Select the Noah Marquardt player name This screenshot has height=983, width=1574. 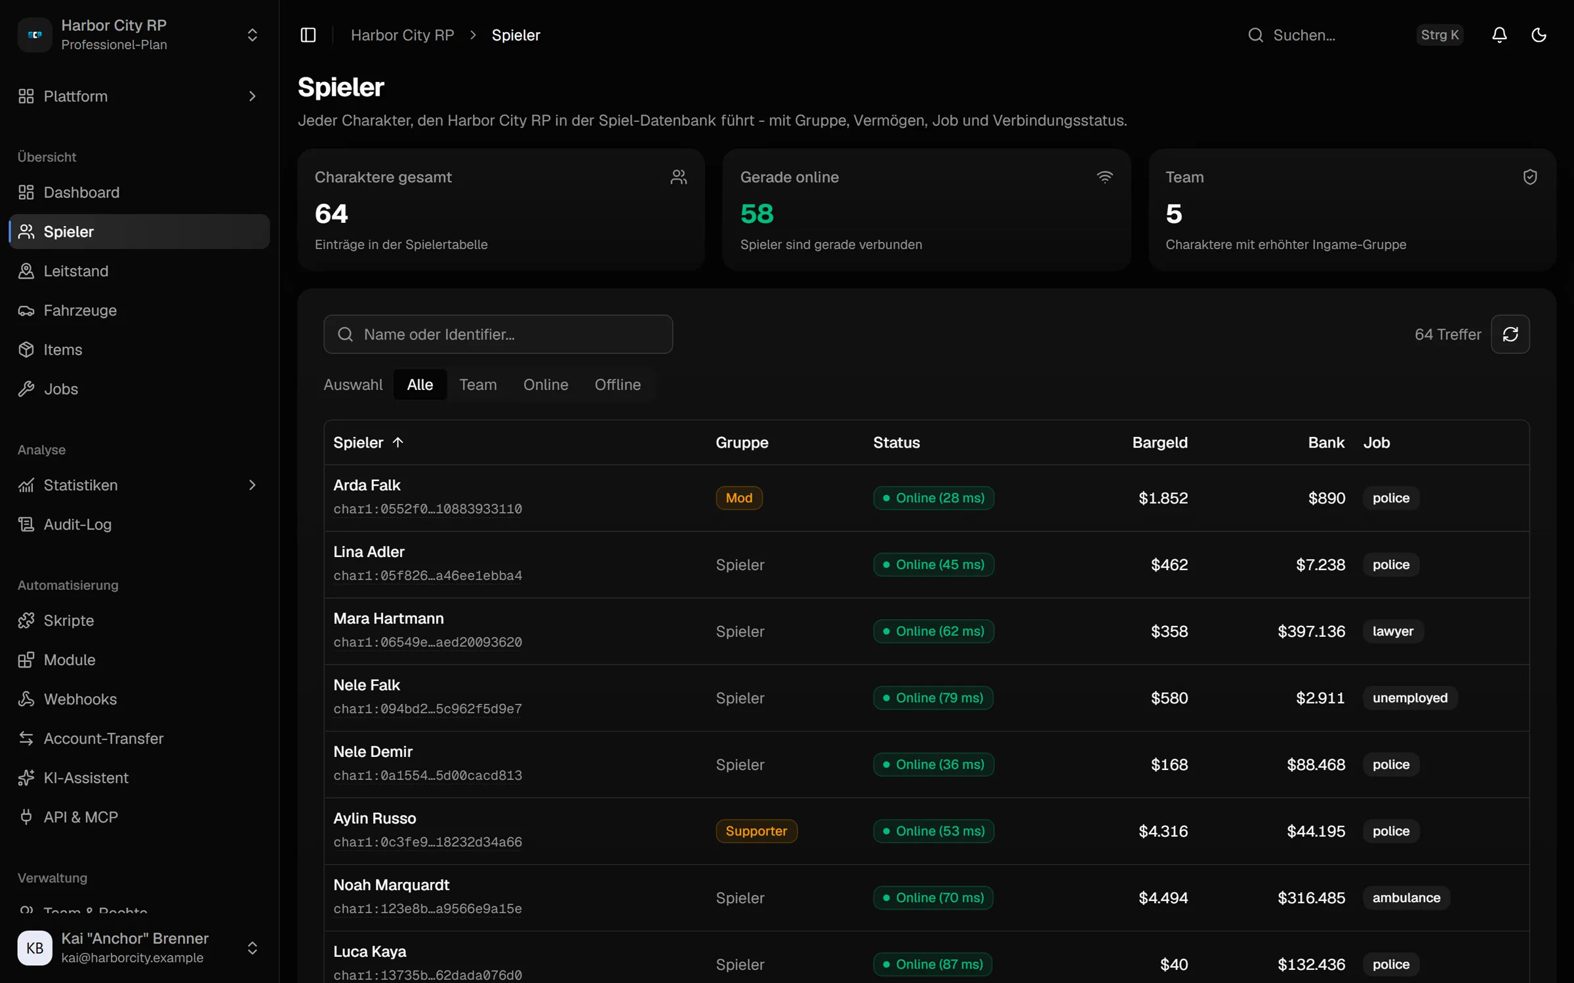(x=392, y=885)
